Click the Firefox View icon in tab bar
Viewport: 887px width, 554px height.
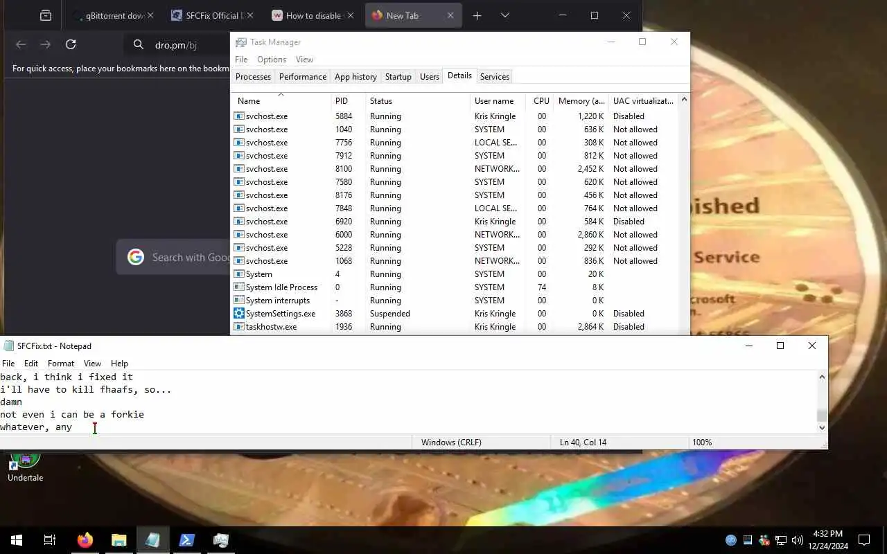point(45,15)
